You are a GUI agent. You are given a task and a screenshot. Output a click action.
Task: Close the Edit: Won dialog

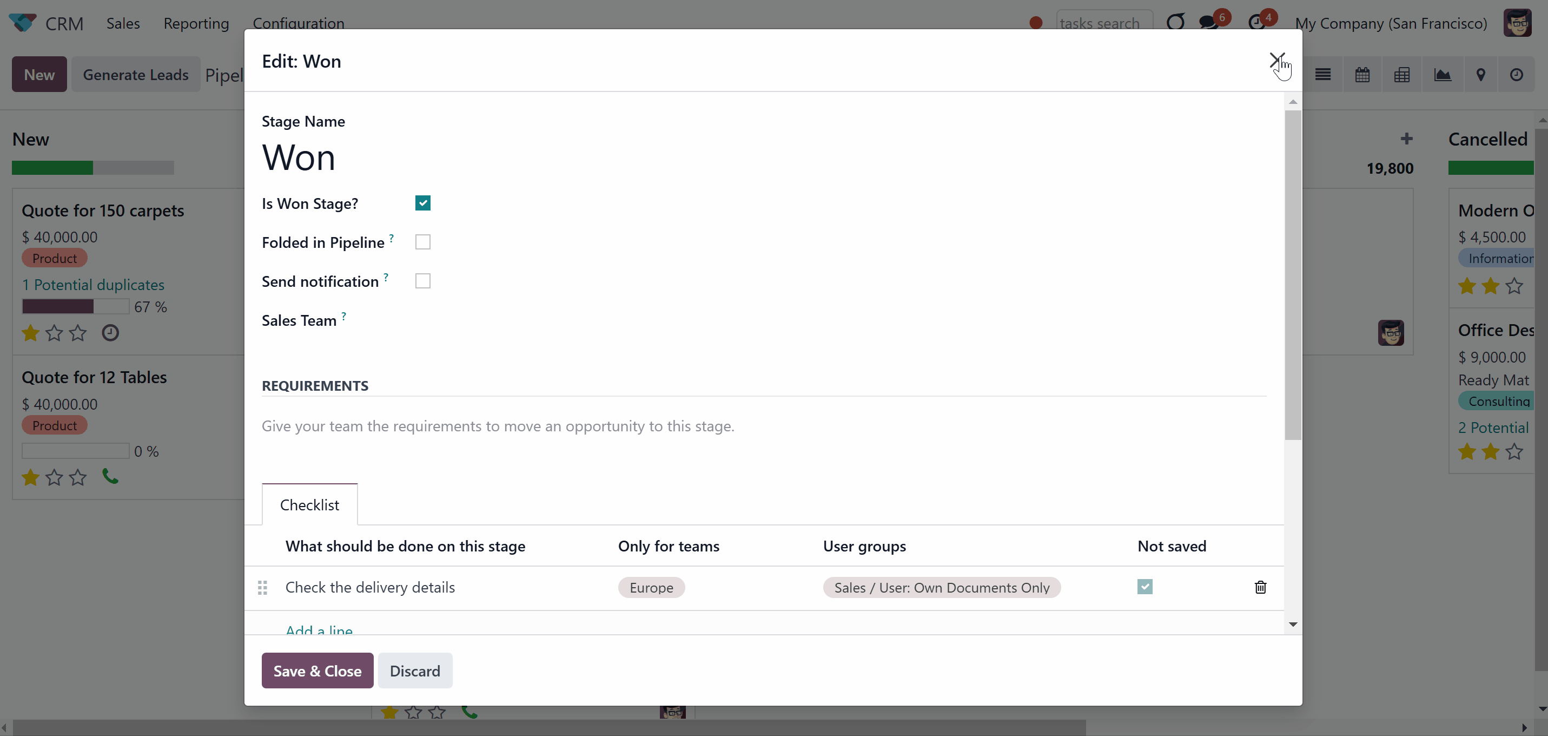pos(1276,60)
